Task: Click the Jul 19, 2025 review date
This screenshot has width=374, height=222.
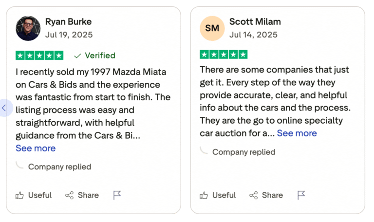Action: [69, 35]
